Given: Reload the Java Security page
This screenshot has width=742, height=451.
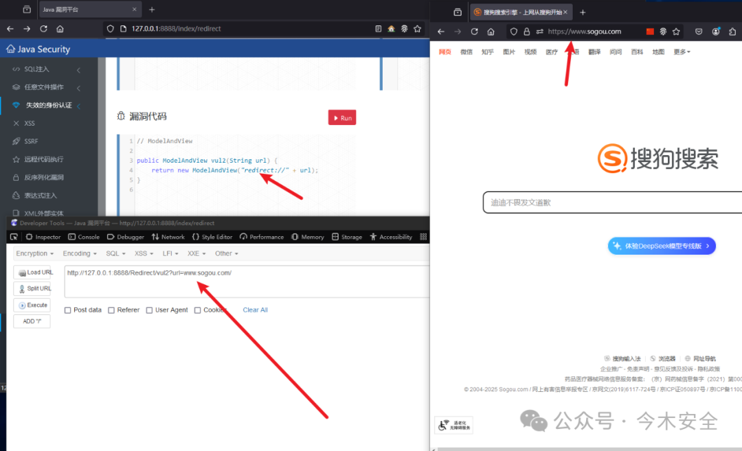Looking at the screenshot, I should pos(43,29).
